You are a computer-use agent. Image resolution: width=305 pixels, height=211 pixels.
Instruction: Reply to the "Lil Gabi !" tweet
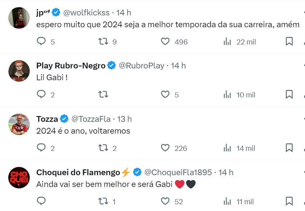[42, 95]
